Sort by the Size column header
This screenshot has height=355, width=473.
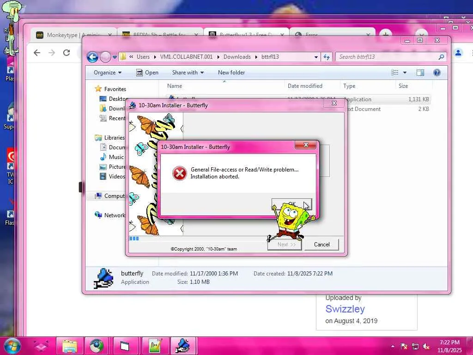pos(414,86)
